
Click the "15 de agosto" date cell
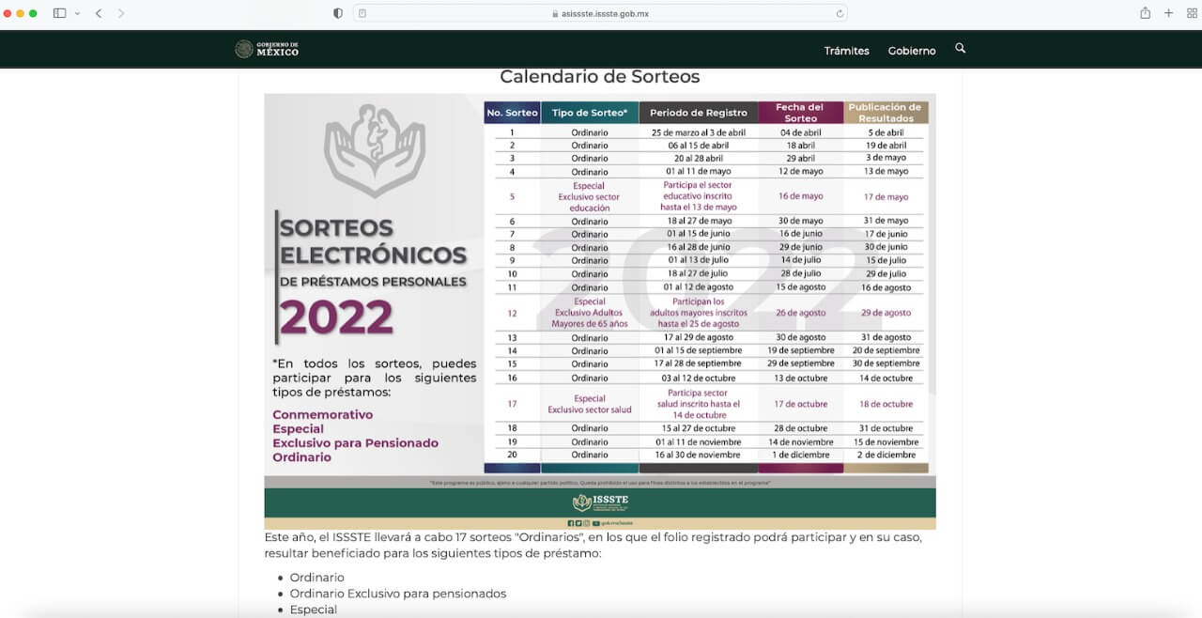(x=801, y=287)
